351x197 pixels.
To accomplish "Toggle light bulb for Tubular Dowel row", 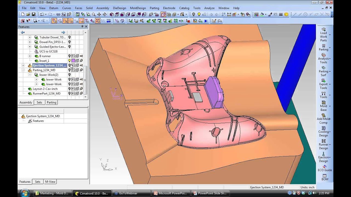I will (x=70, y=37).
